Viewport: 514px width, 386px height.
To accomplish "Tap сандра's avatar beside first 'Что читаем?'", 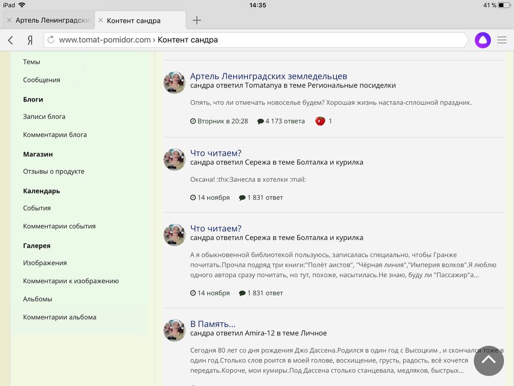I will [174, 160].
